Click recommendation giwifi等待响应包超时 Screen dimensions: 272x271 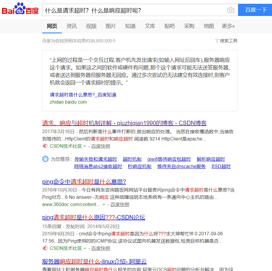click(x=169, y=159)
